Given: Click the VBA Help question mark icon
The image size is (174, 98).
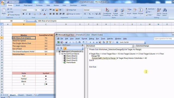Looking at the screenshot, I should coord(117,42).
